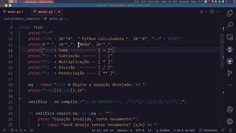This screenshot has width=236, height=133.
Task: Click 'verifica.search(eq)' on line 23
Action: 58,113
